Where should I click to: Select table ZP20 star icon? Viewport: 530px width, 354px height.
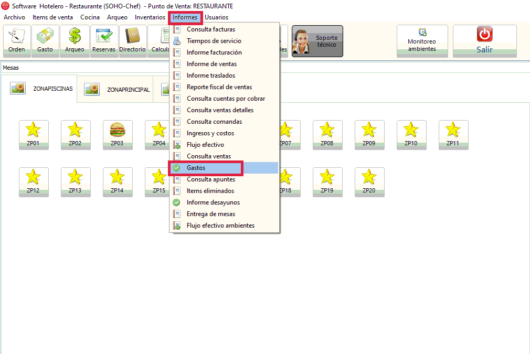point(369,182)
